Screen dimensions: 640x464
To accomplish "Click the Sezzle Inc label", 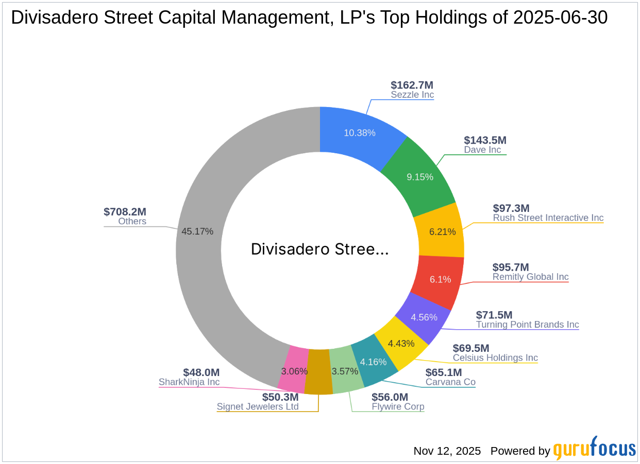I will (412, 95).
